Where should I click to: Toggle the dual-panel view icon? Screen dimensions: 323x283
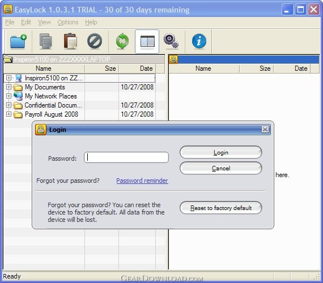tap(147, 41)
